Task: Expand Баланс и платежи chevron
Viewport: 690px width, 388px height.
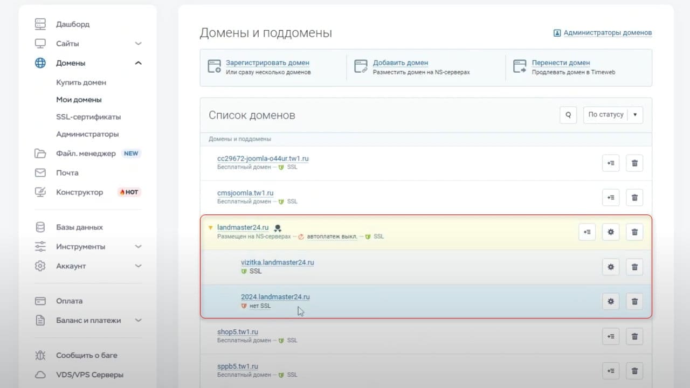Action: point(139,321)
